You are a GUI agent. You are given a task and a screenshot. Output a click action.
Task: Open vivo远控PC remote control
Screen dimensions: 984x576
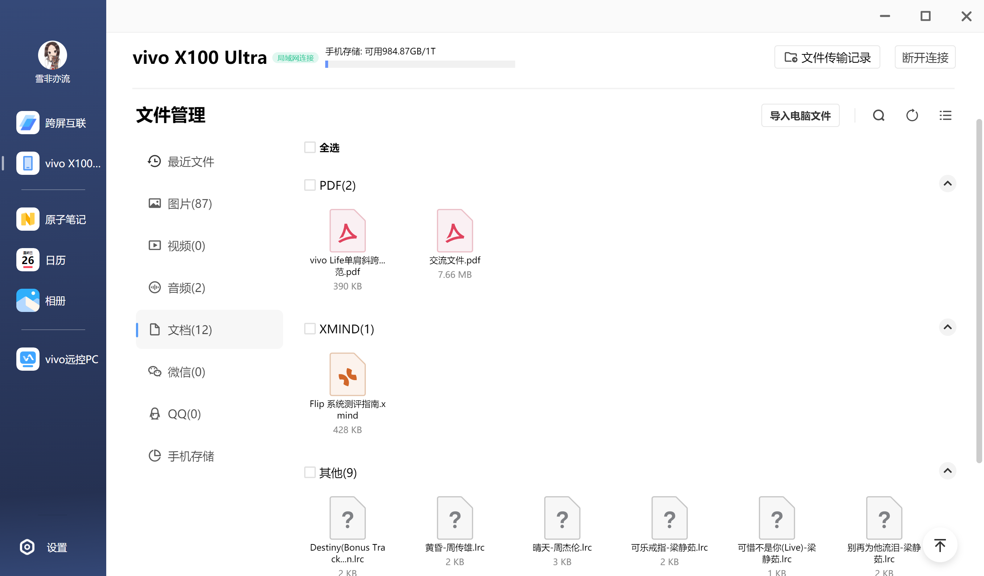pos(57,359)
